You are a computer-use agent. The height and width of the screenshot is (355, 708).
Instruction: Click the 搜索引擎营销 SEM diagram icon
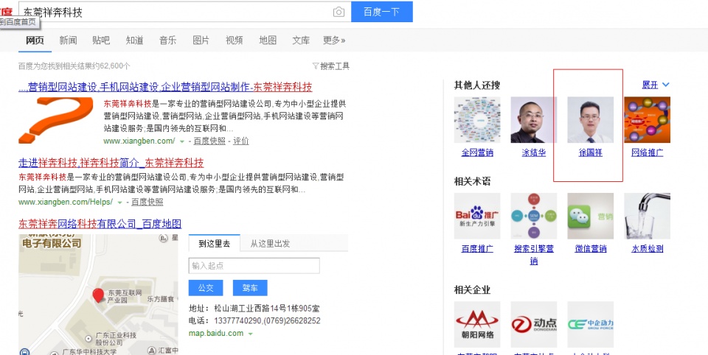click(534, 216)
